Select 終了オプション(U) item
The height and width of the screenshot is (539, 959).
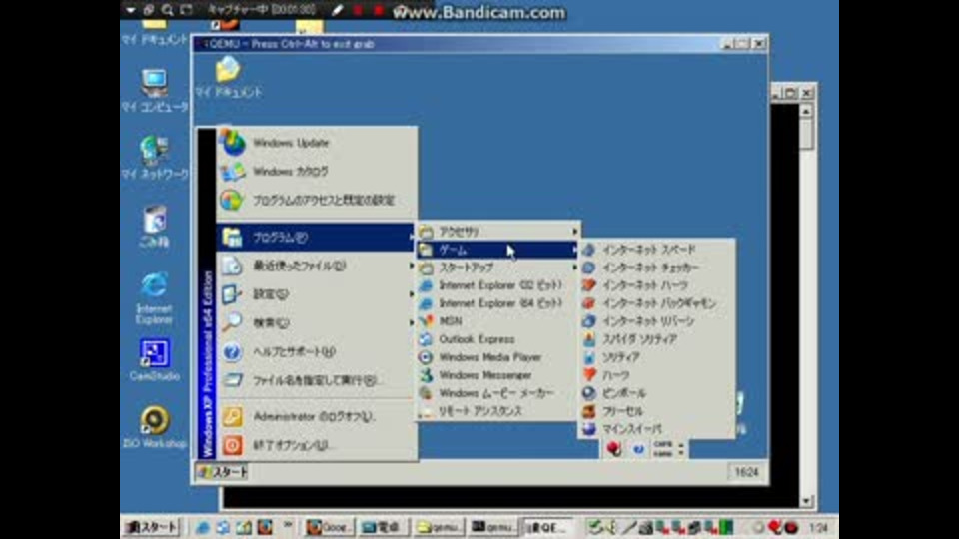pyautogui.click(x=317, y=445)
